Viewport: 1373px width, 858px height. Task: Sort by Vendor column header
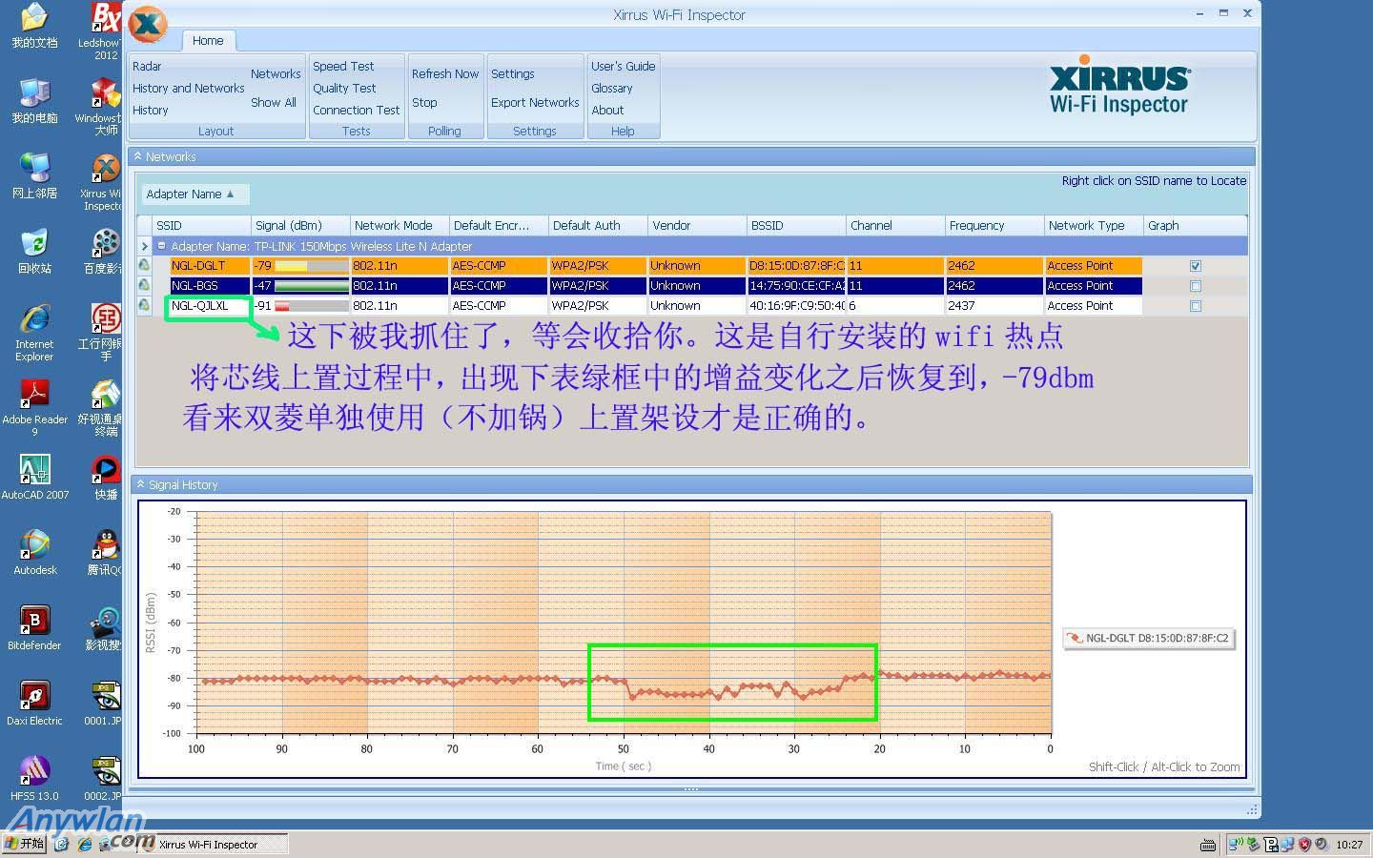tap(697, 225)
